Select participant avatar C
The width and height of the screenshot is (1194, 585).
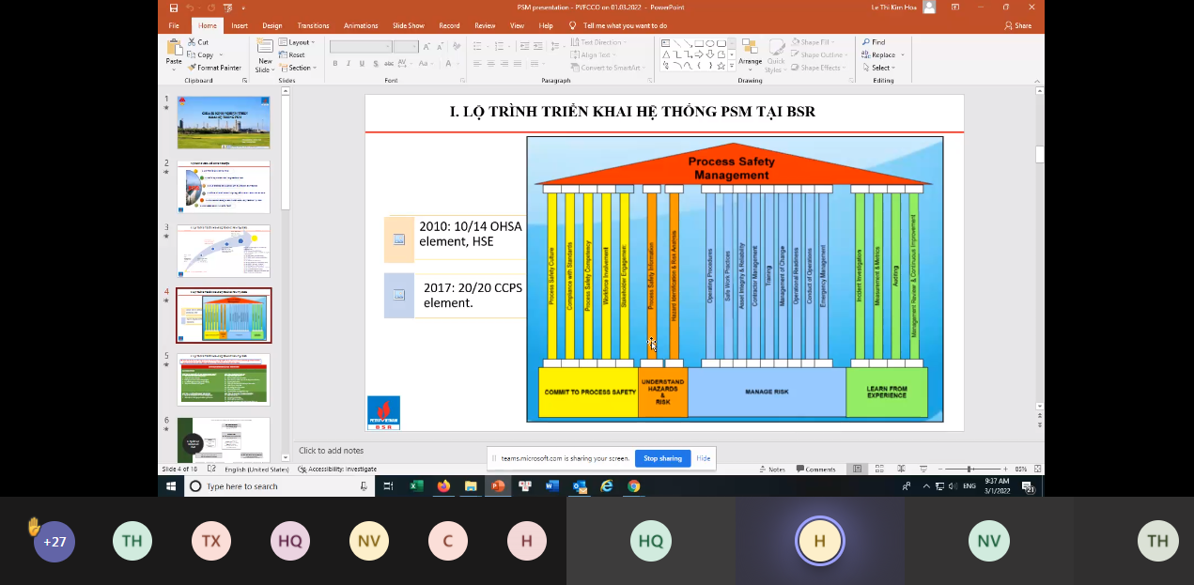point(448,541)
